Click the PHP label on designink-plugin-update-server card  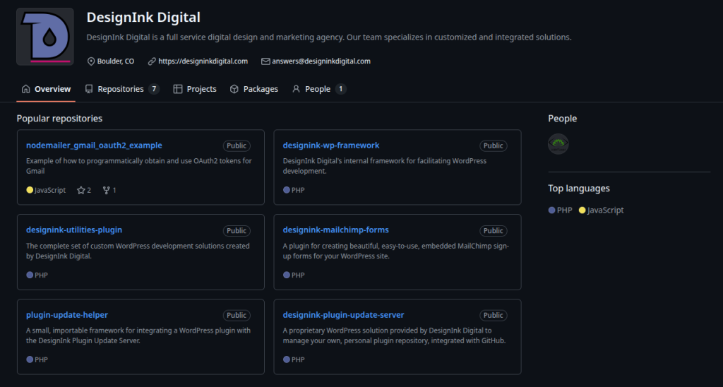pyautogui.click(x=298, y=359)
